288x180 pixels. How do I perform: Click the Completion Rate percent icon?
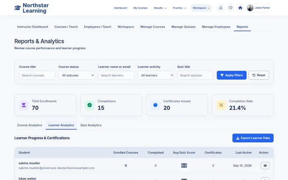[221, 105]
